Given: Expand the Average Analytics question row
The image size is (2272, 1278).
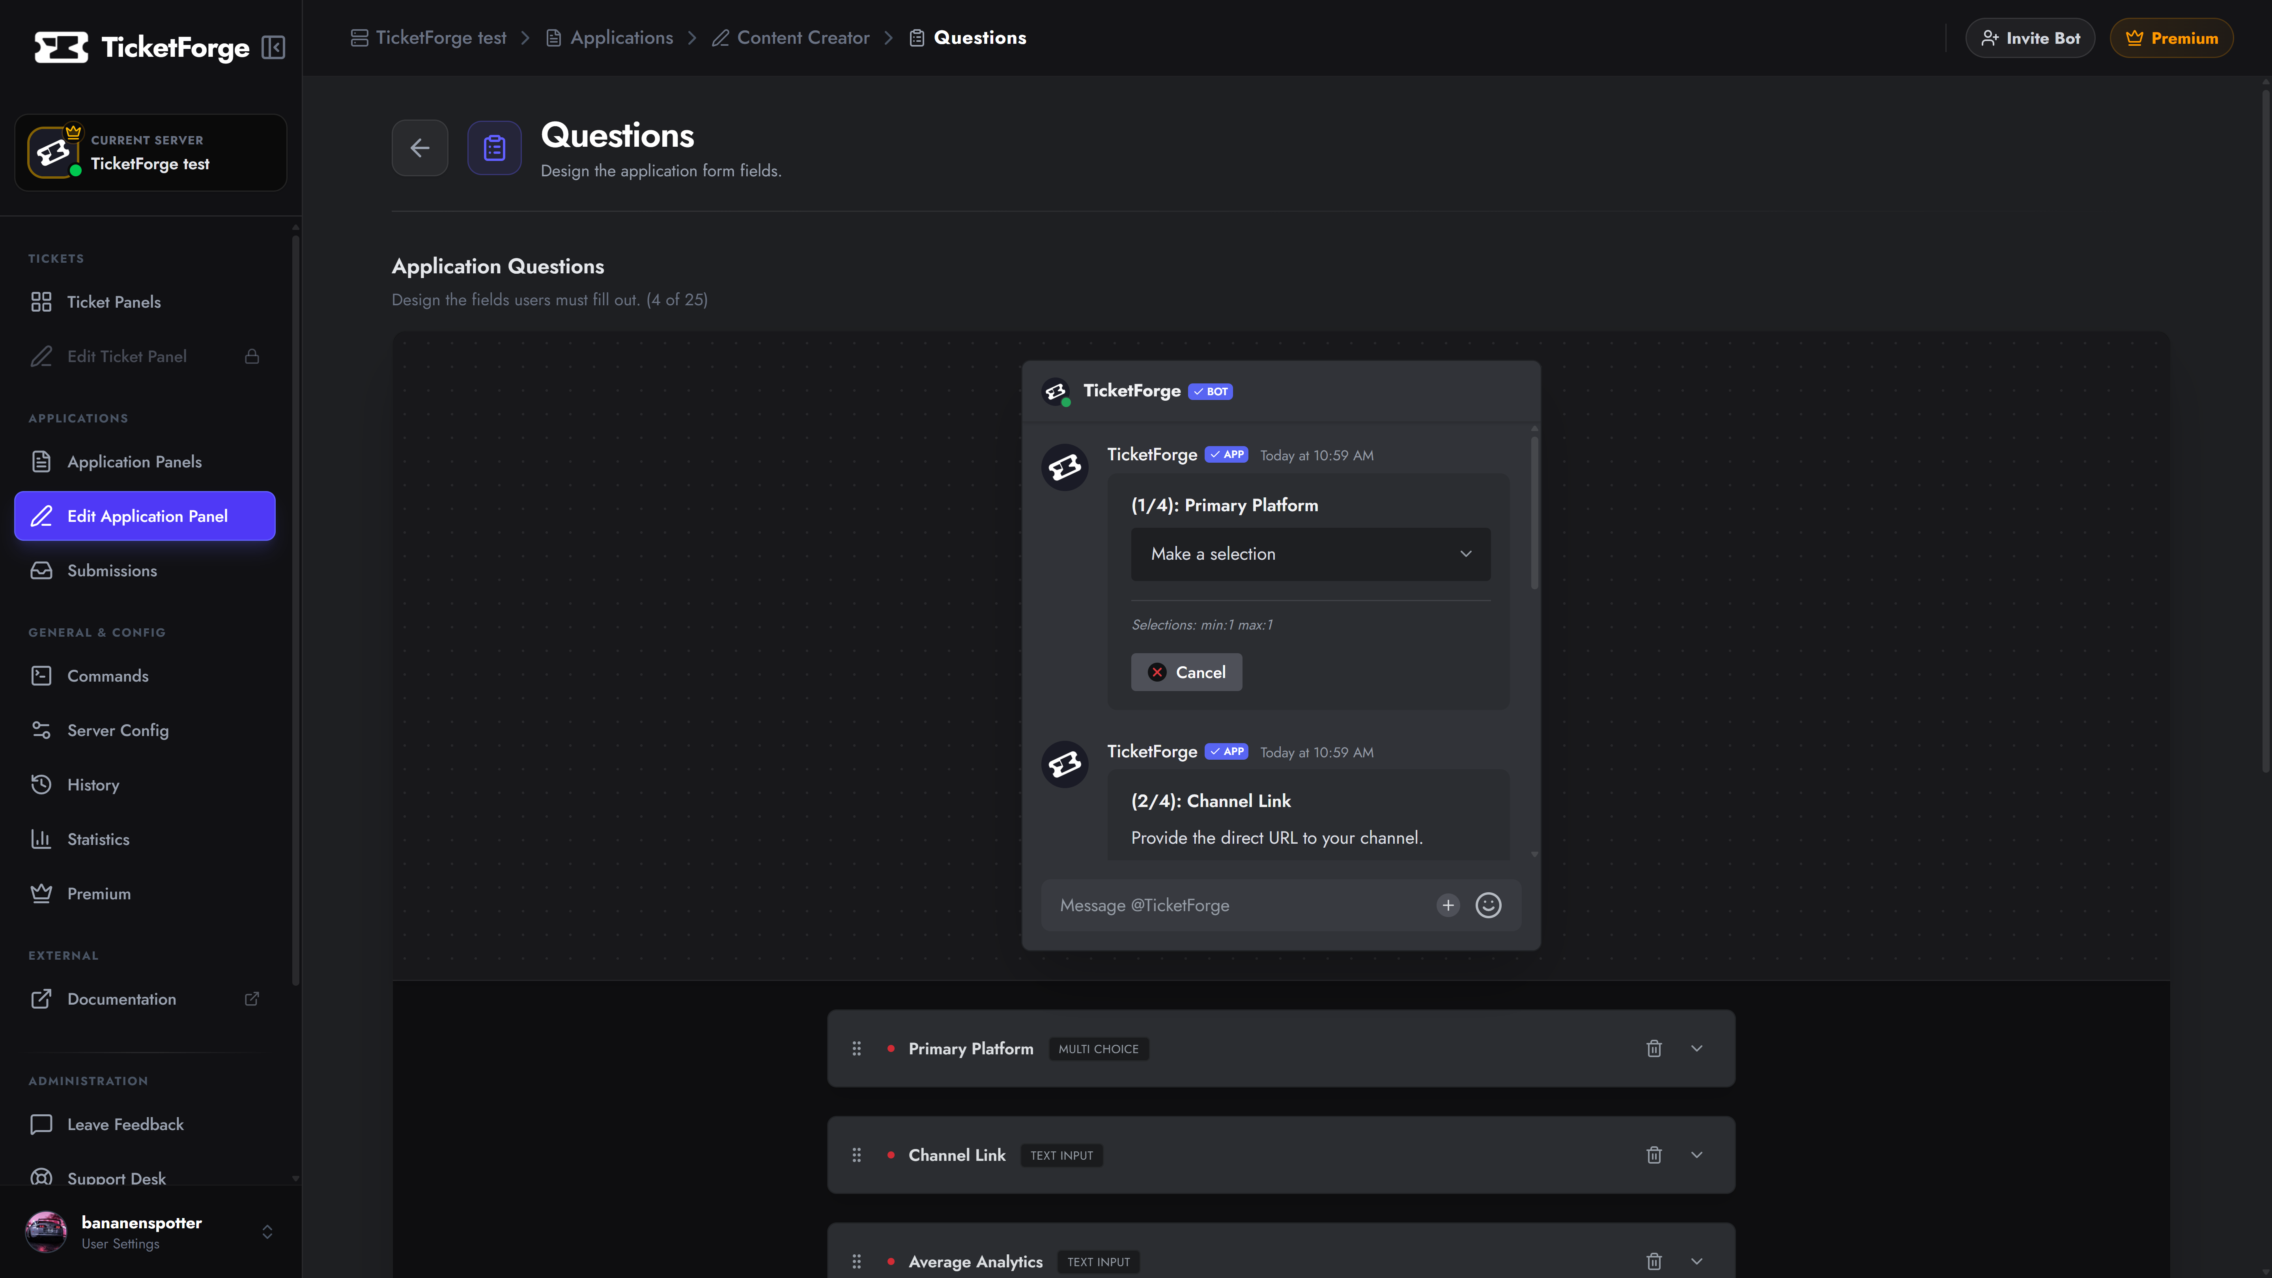Looking at the screenshot, I should tap(1696, 1261).
